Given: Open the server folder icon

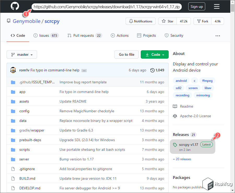Looking at the screenshot, I should coord(13,159).
